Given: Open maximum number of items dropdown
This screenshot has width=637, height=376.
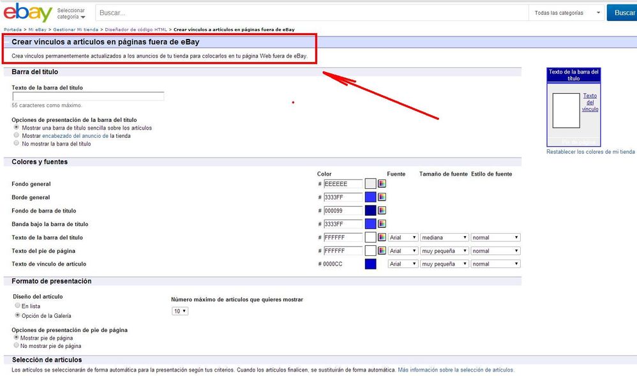Looking at the screenshot, I should [x=180, y=311].
